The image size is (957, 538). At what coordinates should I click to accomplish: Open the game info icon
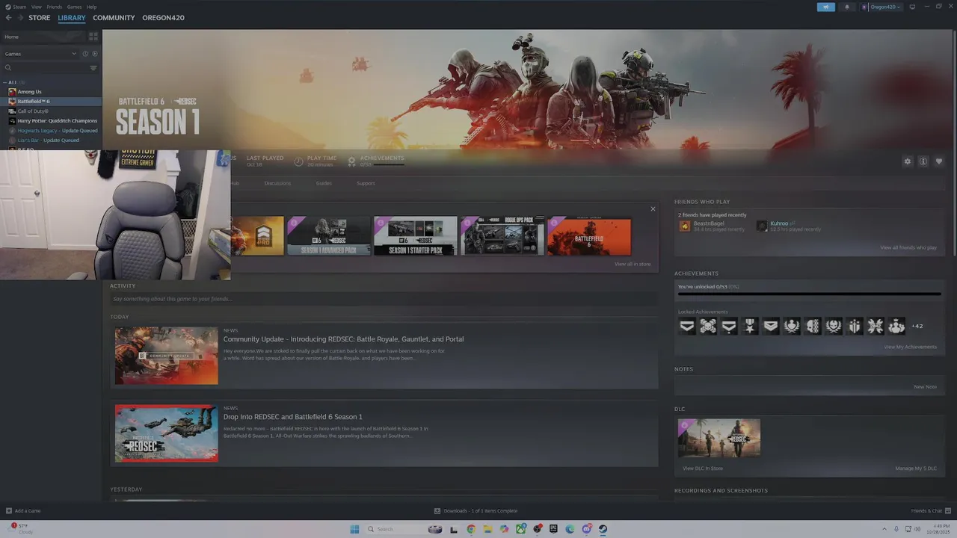pyautogui.click(x=923, y=161)
